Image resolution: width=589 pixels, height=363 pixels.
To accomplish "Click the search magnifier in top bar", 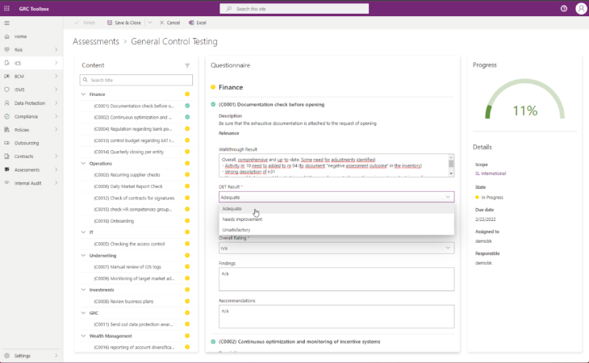I will [229, 9].
